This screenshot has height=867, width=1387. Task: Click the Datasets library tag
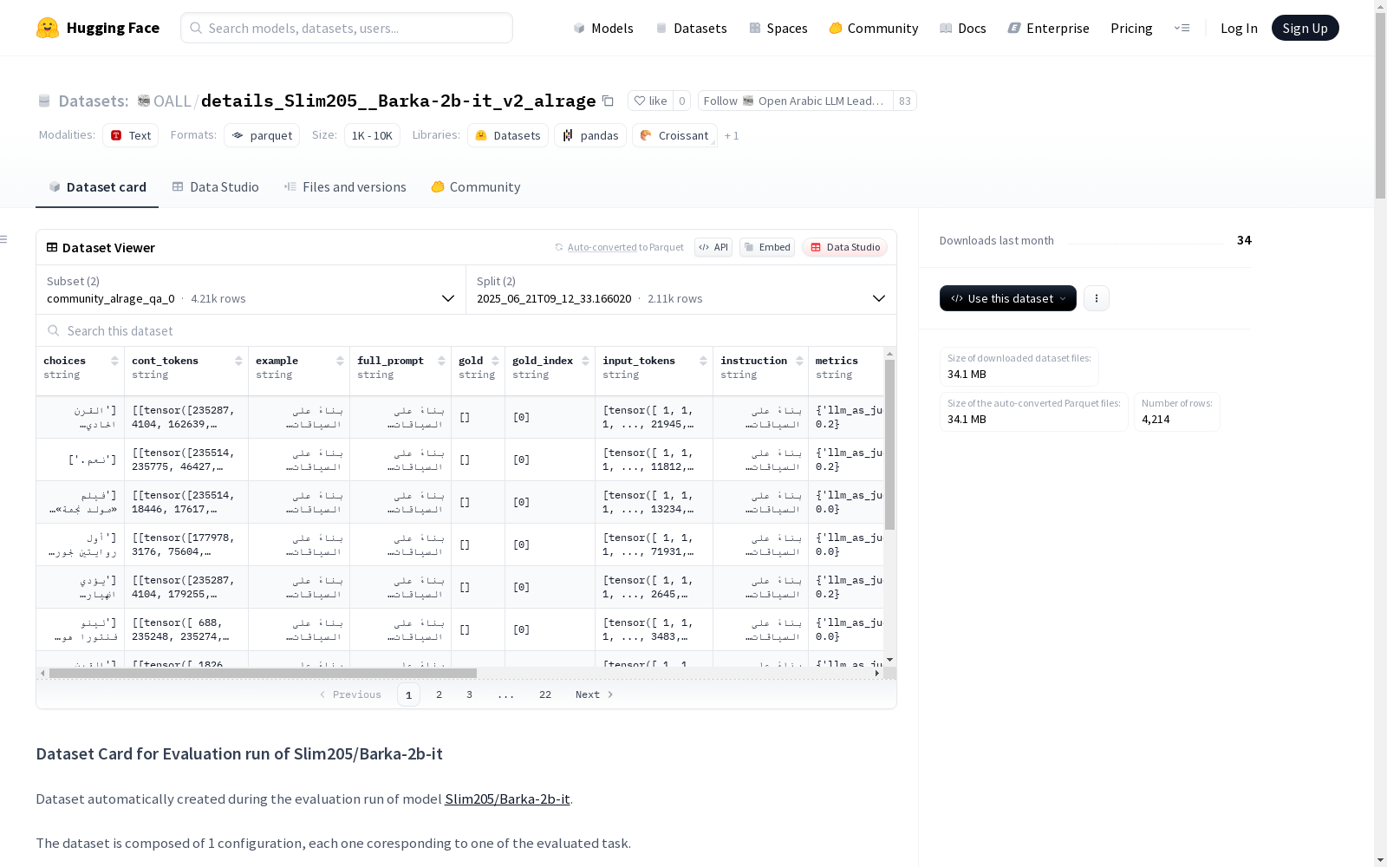click(508, 135)
